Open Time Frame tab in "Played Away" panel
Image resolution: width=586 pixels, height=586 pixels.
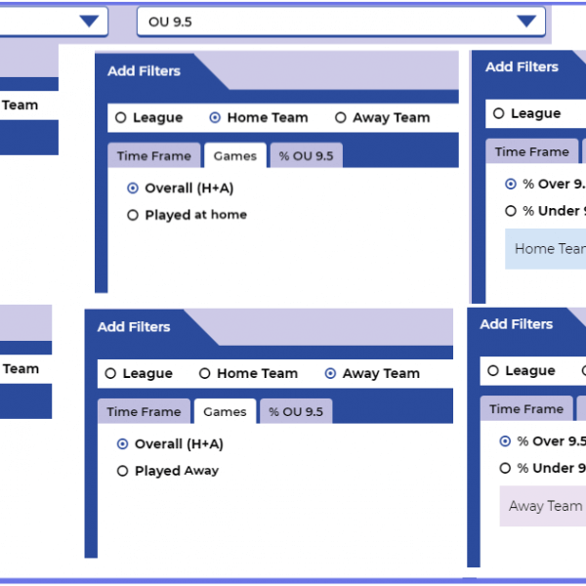(x=143, y=412)
